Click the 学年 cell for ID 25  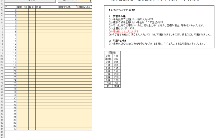pyautogui.click(x=20, y=83)
